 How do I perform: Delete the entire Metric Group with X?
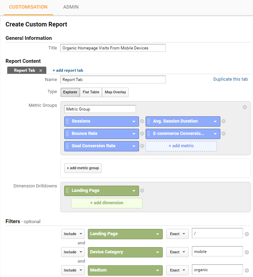click(x=245, y=107)
